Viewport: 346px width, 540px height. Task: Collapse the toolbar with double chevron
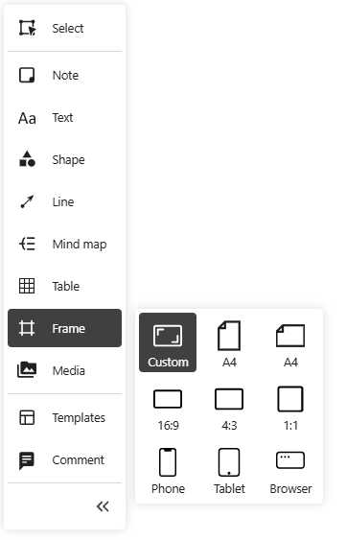pyautogui.click(x=103, y=506)
